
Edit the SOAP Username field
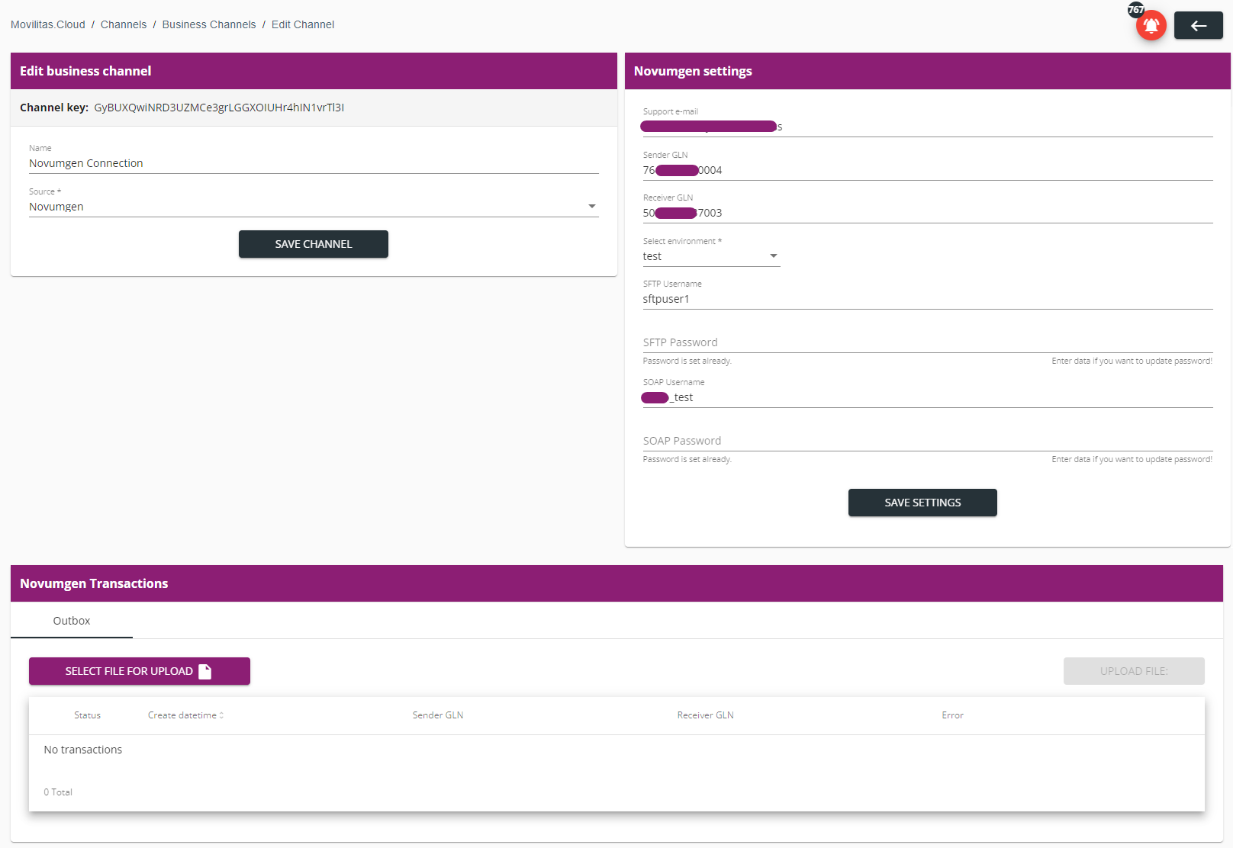click(x=928, y=397)
